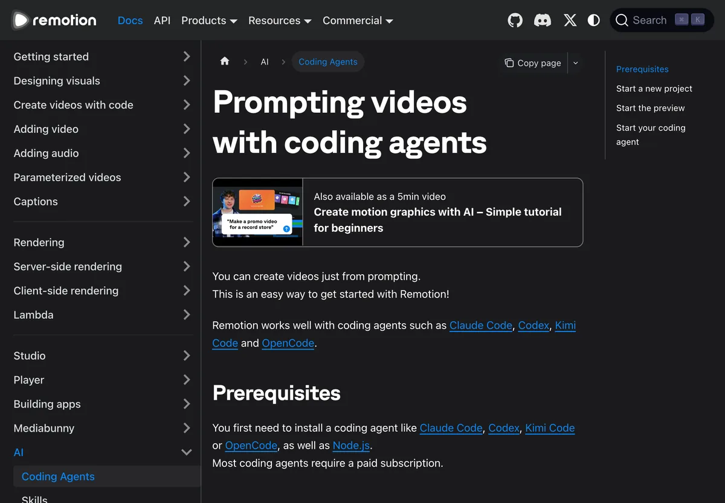The height and width of the screenshot is (503, 725).
Task: Open the GitHub repository icon
Action: point(515,21)
